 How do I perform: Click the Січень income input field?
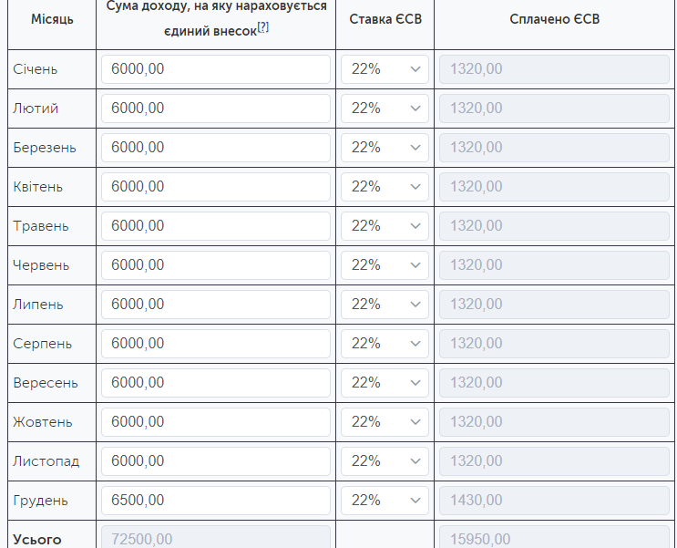click(x=215, y=69)
